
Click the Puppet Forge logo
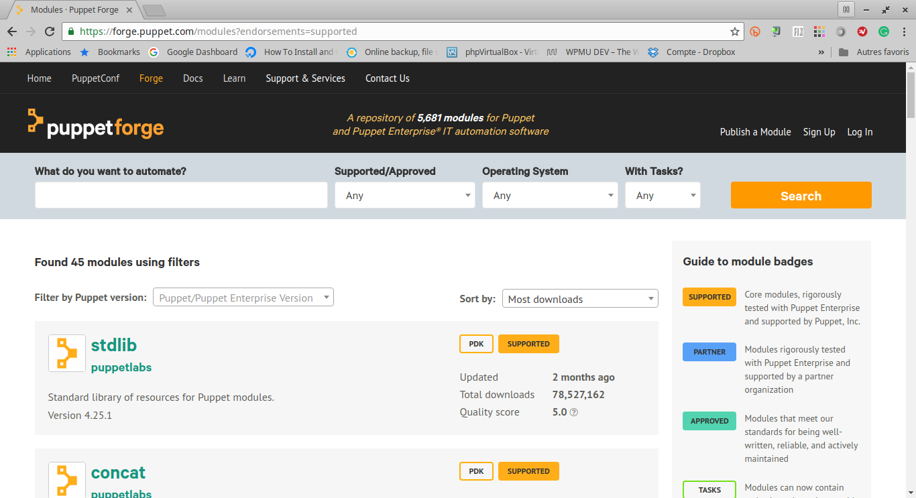click(x=96, y=123)
